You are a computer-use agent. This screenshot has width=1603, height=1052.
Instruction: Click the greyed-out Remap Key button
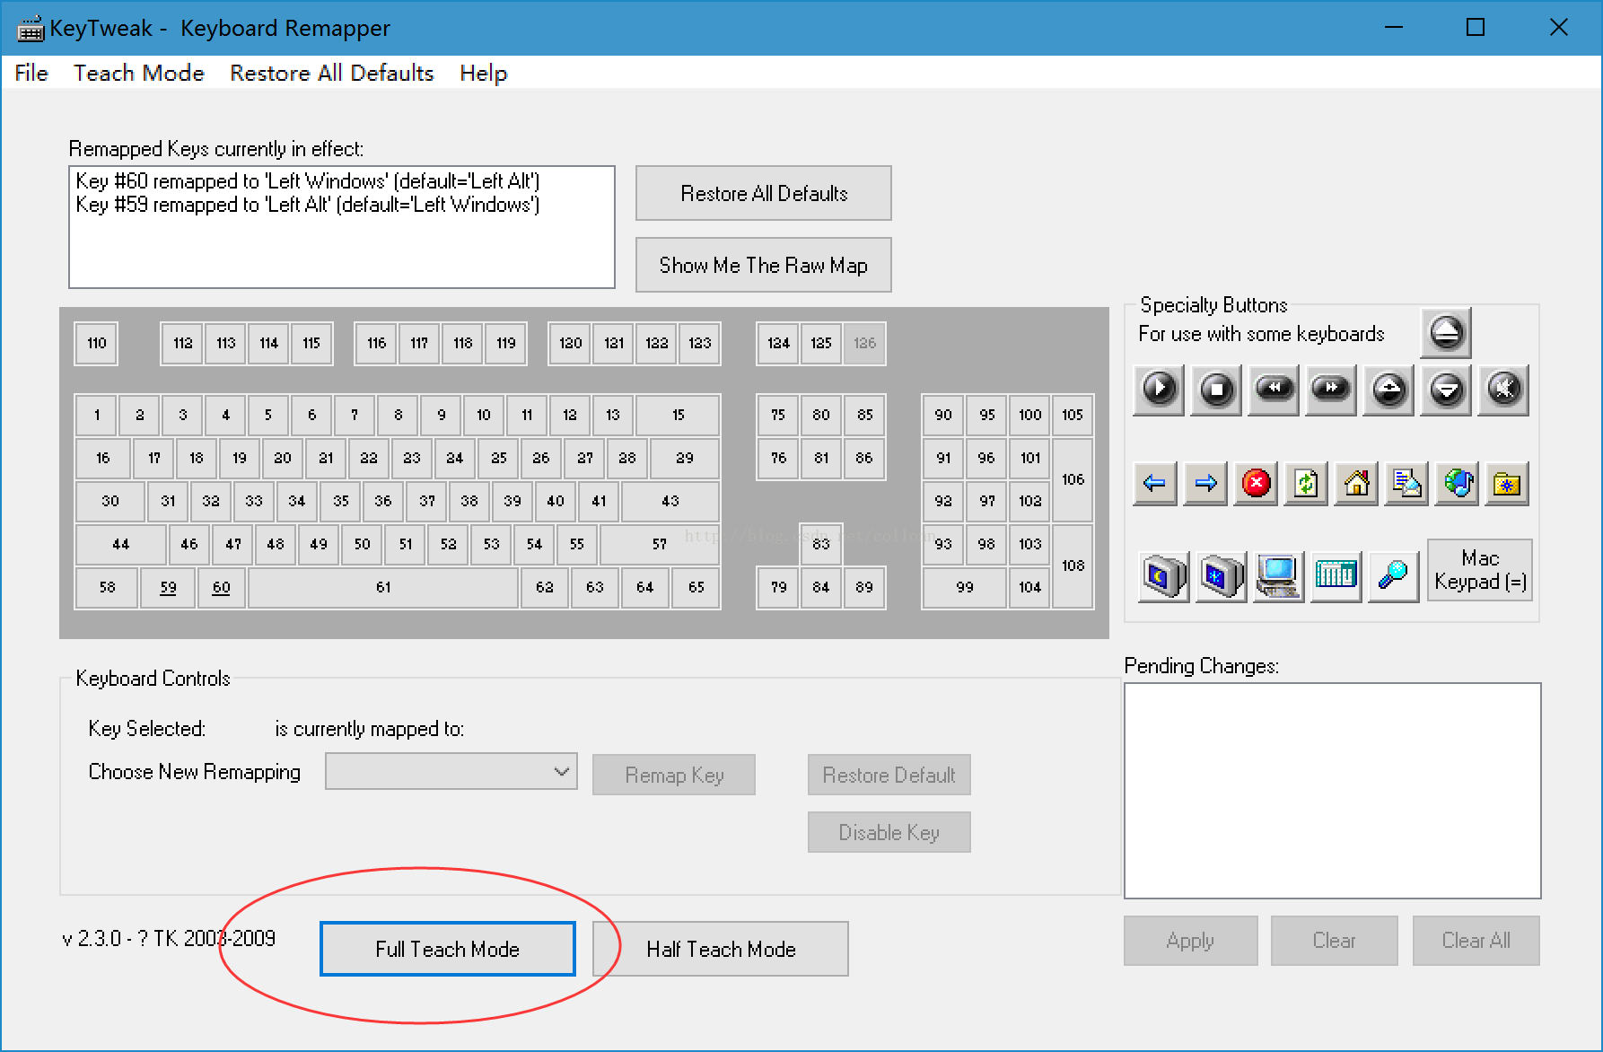(674, 775)
